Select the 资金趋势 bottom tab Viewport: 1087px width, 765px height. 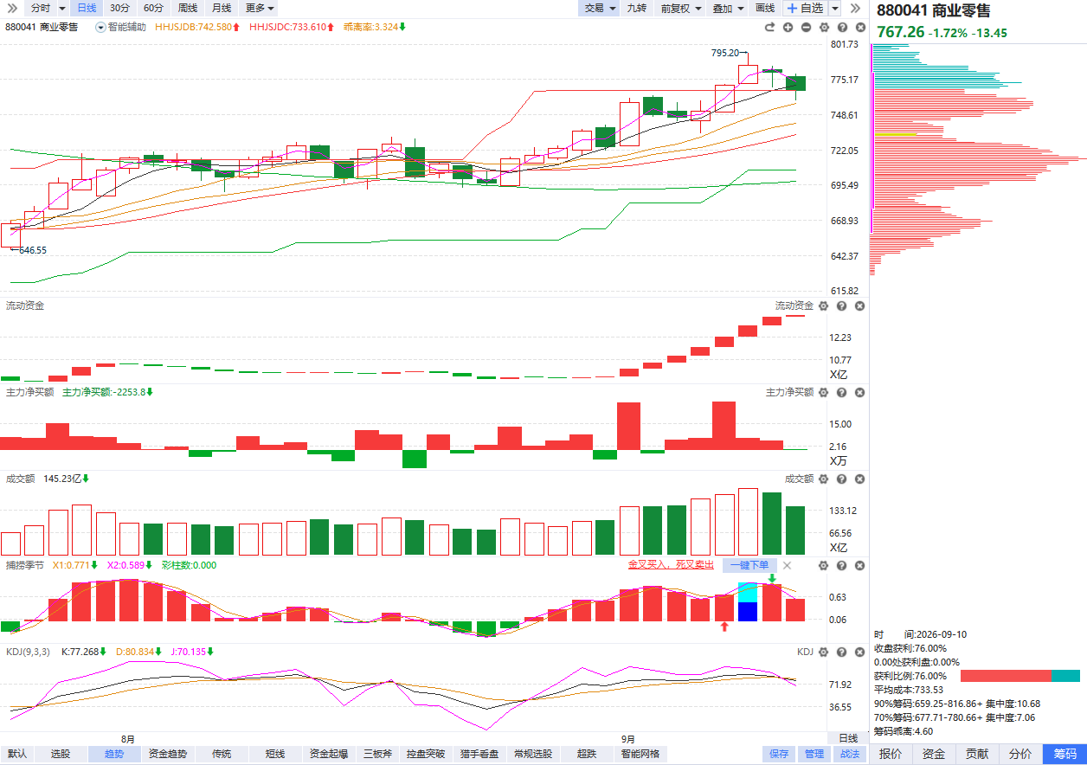[x=168, y=754]
